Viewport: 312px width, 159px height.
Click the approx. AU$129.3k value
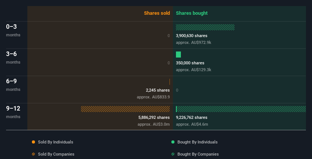pyautogui.click(x=193, y=70)
